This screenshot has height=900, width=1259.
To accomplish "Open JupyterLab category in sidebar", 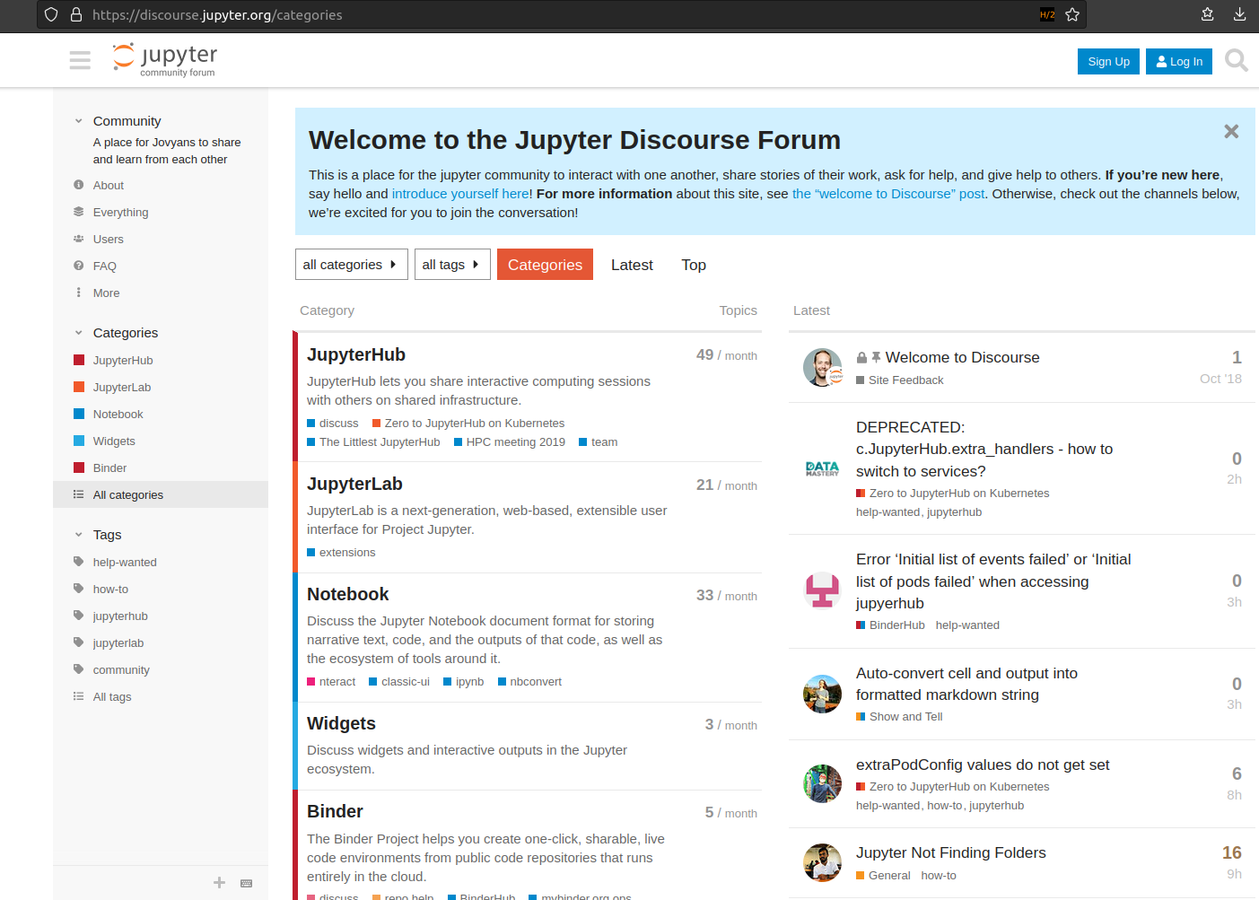I will 122,388.
